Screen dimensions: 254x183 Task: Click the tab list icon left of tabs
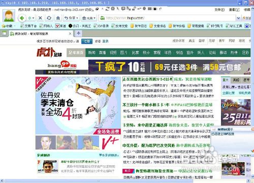4,34
